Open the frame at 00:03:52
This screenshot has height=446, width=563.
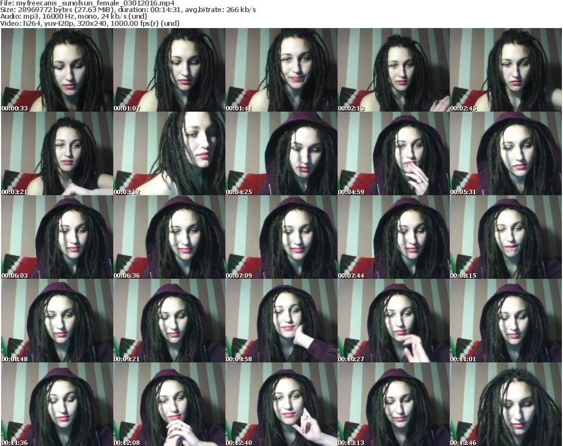click(169, 153)
